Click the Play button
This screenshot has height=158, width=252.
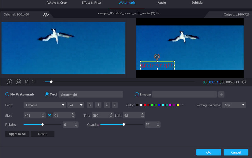tap(9, 82)
